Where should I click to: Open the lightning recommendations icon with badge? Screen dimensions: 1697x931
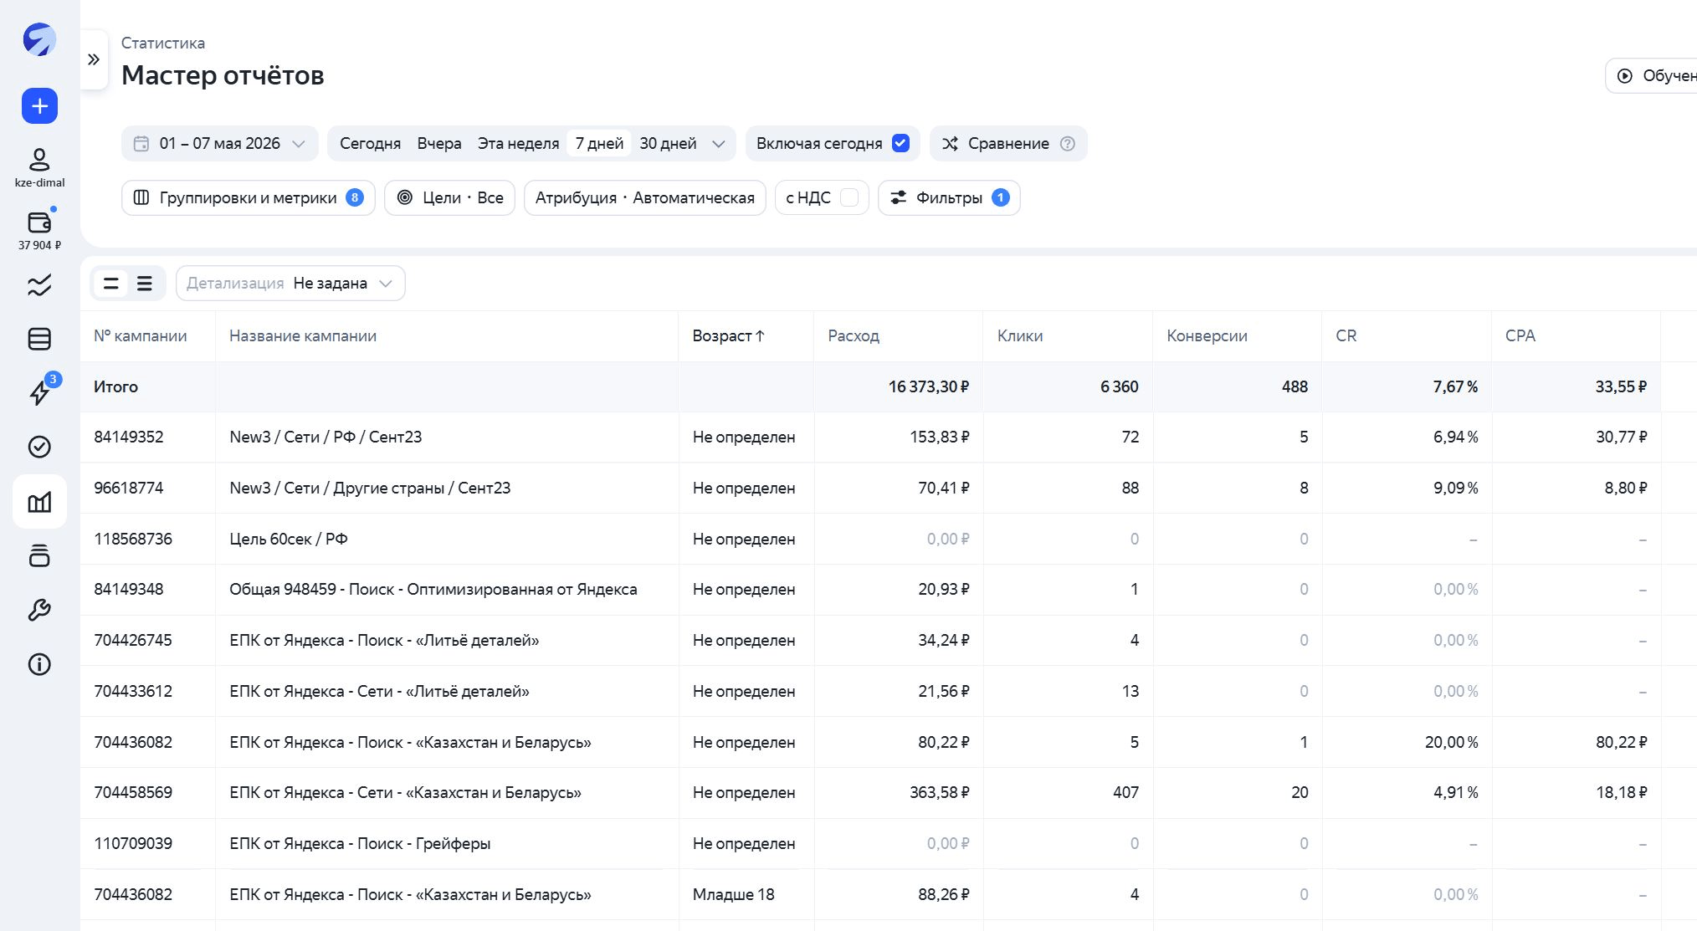(x=39, y=391)
